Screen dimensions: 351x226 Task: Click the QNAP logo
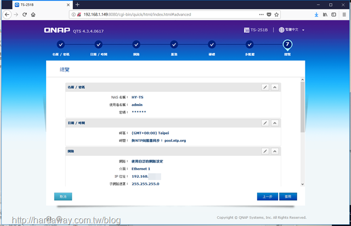coord(57,30)
